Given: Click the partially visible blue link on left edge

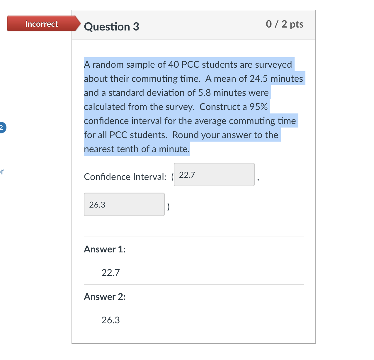Looking at the screenshot, I should (2, 171).
